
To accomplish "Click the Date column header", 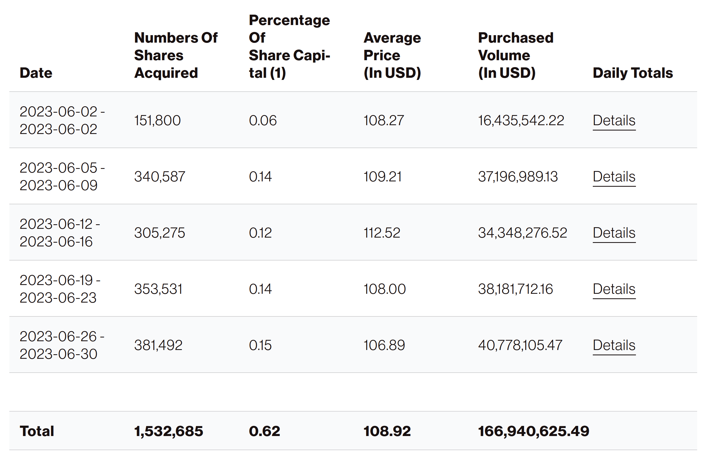I will pyautogui.click(x=36, y=73).
